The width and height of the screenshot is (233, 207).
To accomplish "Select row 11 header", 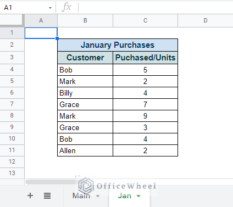I will coord(12,150).
